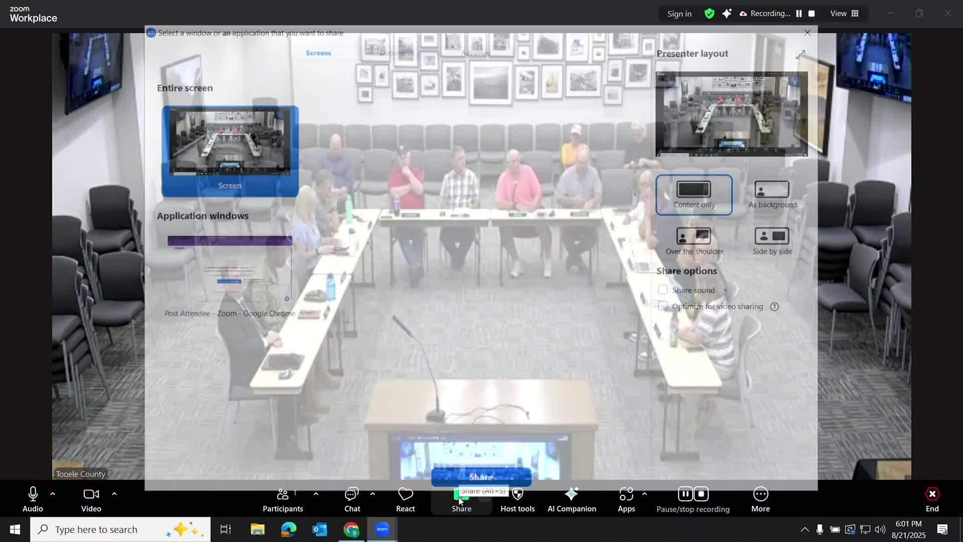Viewport: 963px width, 542px height.
Task: Open the More options menu
Action: point(760,498)
